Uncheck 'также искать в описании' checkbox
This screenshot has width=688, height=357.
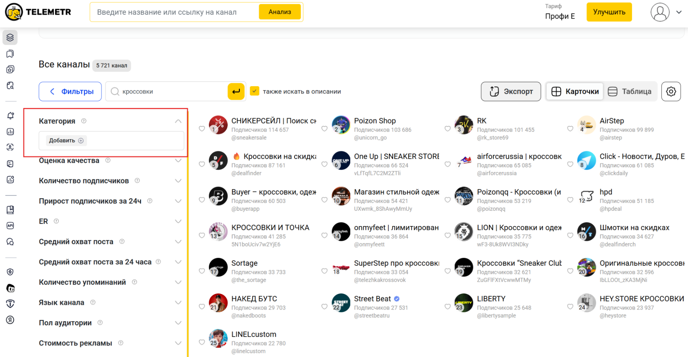coord(254,91)
